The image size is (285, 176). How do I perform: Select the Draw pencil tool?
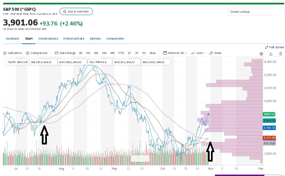(215, 53)
